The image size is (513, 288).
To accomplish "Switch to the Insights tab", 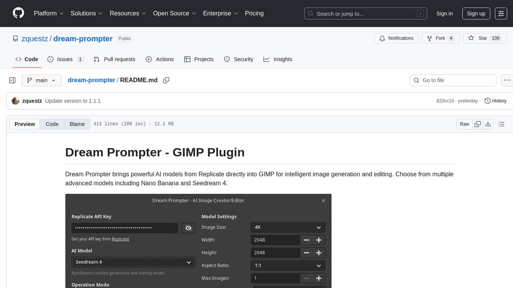I will pyautogui.click(x=278, y=59).
